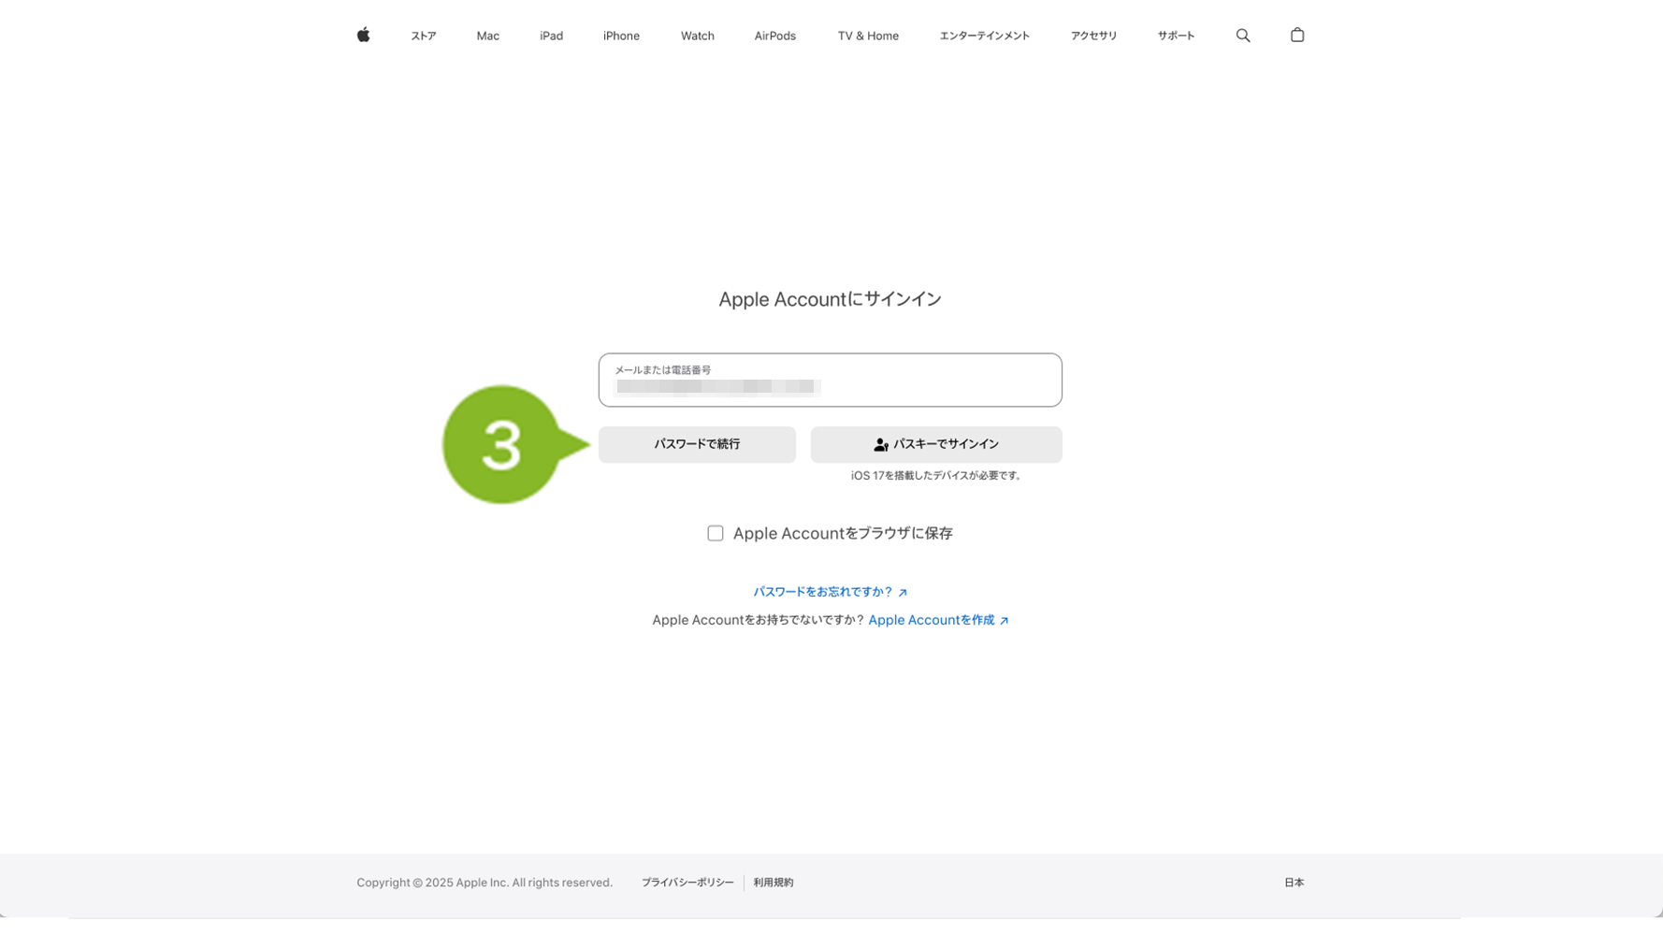Go to サポート in the navigation
The width and height of the screenshot is (1663, 935).
[x=1176, y=36]
